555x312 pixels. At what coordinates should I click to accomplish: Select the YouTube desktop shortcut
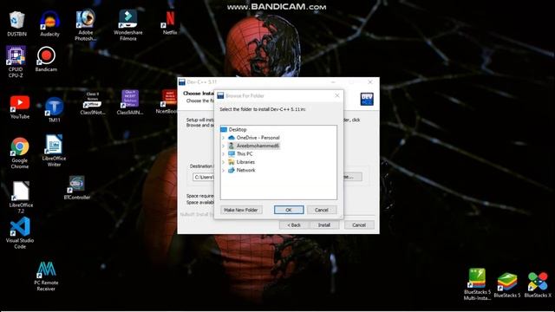pos(20,107)
